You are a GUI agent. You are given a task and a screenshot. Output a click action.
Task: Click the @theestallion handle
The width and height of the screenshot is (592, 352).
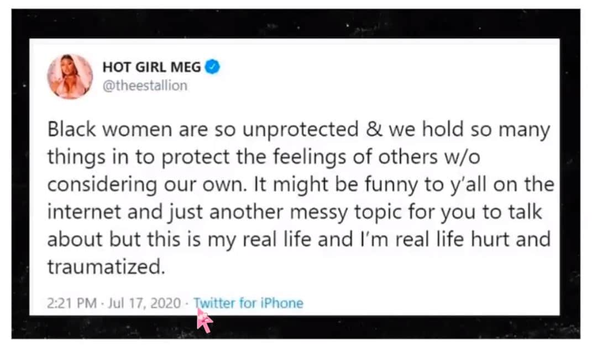point(145,86)
